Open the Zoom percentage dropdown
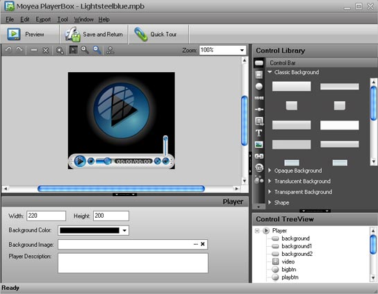Image resolution: width=378 pixels, height=294 pixels. tap(242, 51)
